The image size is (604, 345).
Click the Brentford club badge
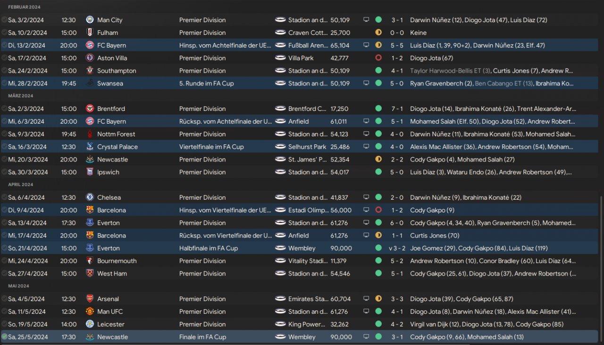(90, 109)
